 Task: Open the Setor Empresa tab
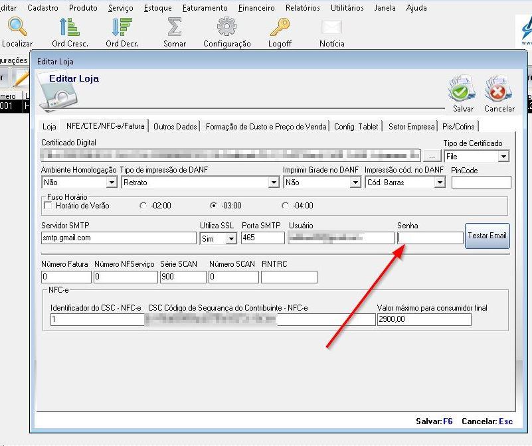[411, 127]
